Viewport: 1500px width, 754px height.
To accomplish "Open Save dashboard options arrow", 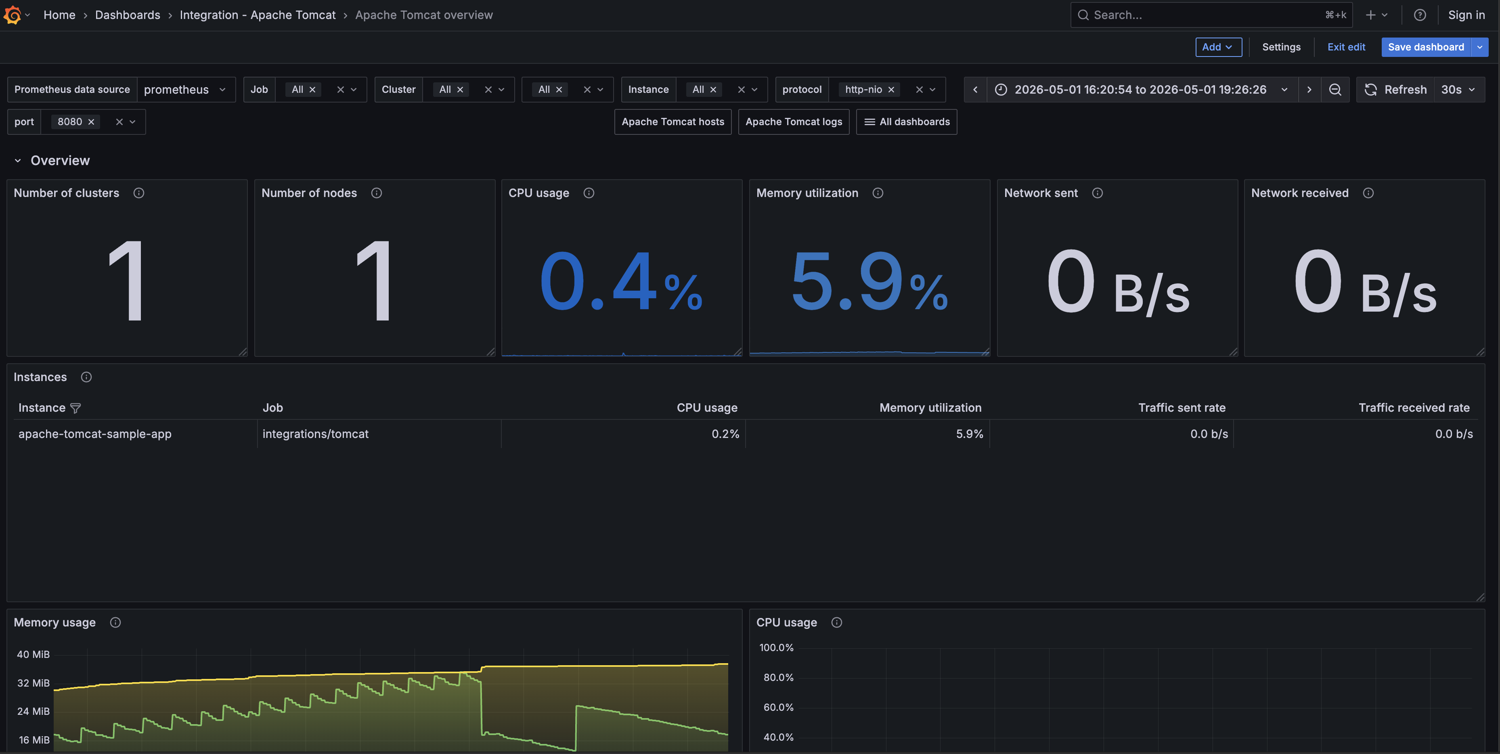I will pos(1480,47).
